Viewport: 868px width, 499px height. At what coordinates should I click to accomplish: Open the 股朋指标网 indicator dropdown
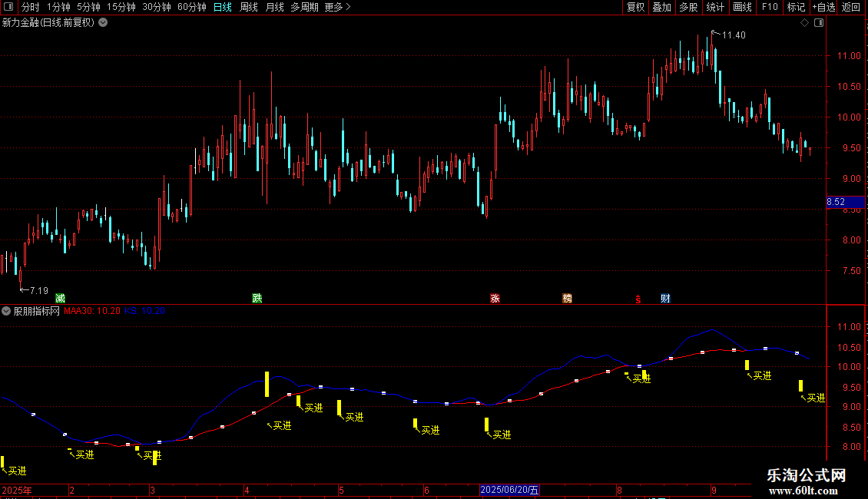6,311
